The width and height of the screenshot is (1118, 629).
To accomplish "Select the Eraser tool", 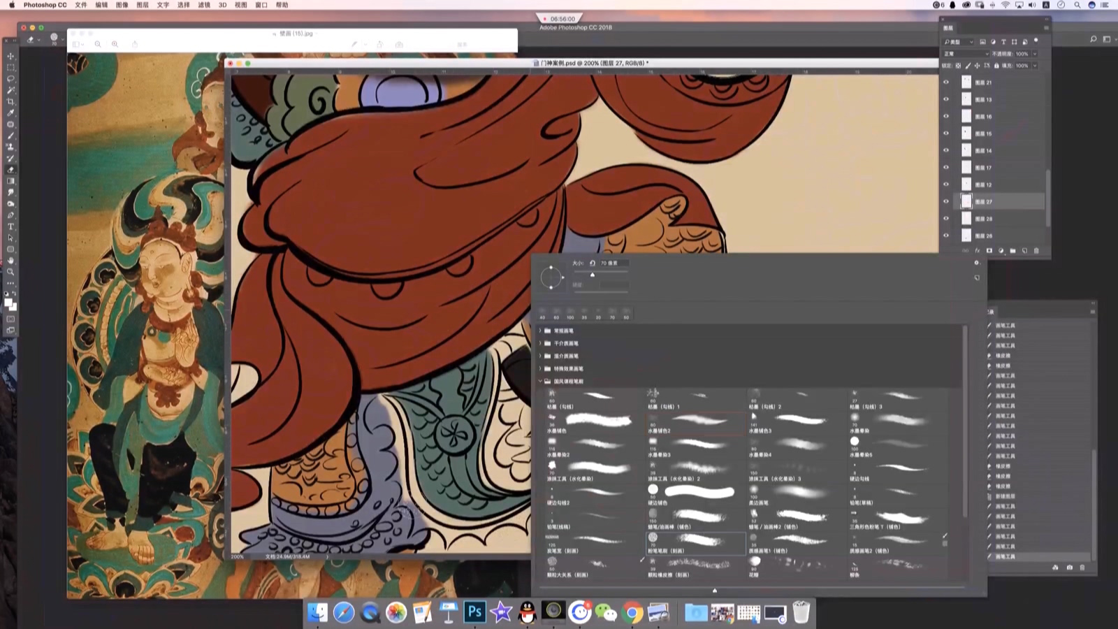I will (x=10, y=170).
